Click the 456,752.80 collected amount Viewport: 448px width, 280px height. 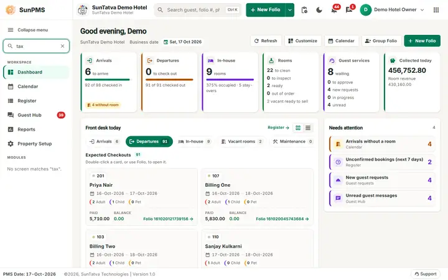(x=407, y=70)
